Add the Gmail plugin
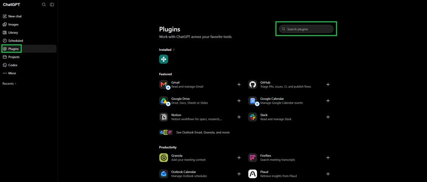Image resolution: width=427 pixels, height=182 pixels. coord(239,84)
